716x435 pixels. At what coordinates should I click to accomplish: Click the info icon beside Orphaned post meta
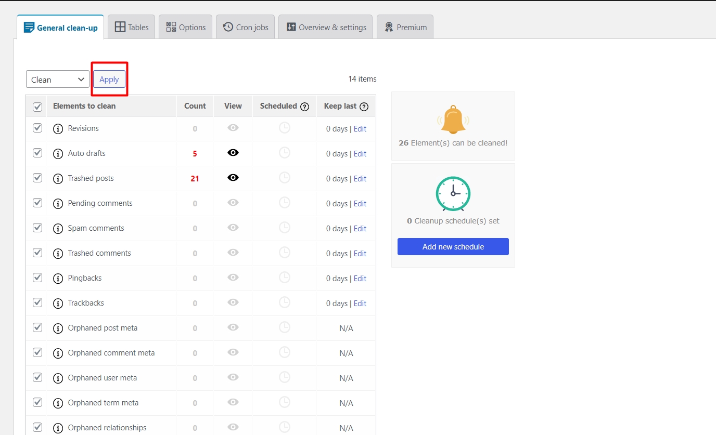point(58,328)
